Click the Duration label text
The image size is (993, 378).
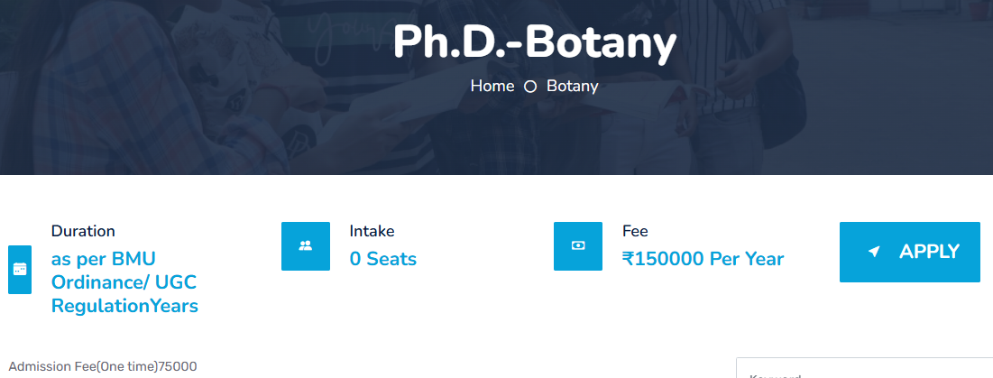tap(83, 231)
